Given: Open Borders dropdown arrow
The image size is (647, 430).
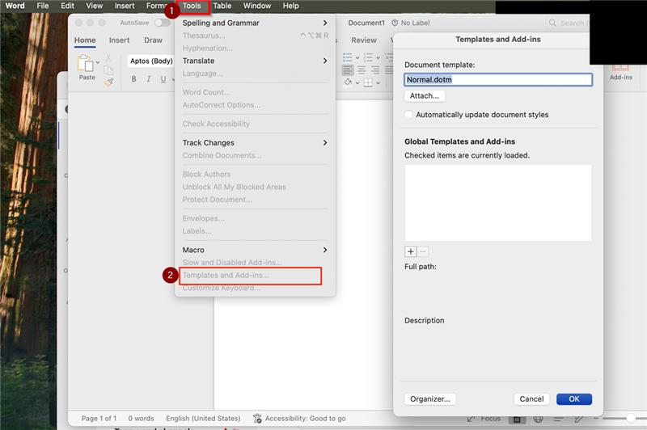Looking at the screenshot, I should click(378, 83).
